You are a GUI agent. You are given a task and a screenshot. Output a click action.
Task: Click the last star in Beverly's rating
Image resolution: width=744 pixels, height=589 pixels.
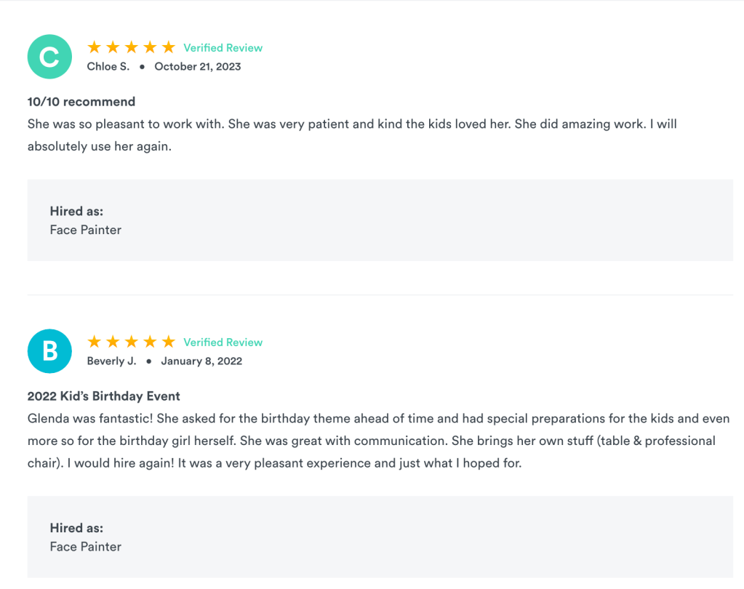(x=169, y=342)
